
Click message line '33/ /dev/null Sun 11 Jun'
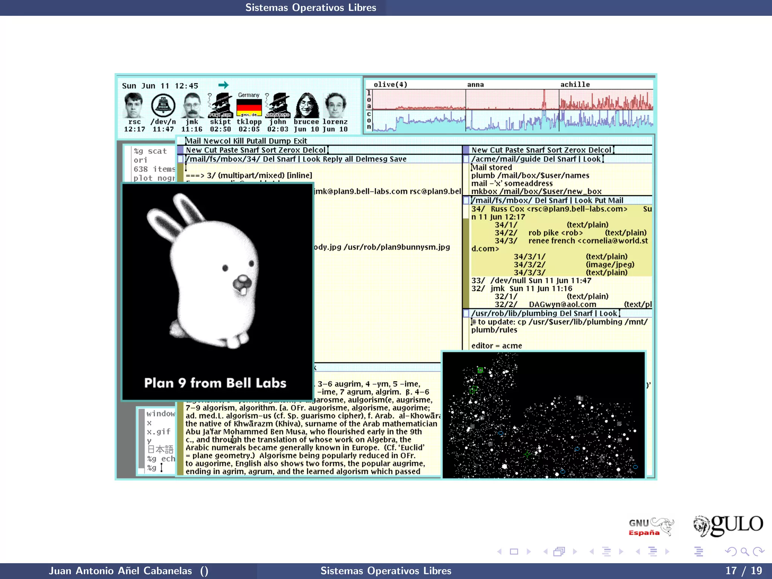click(x=531, y=280)
